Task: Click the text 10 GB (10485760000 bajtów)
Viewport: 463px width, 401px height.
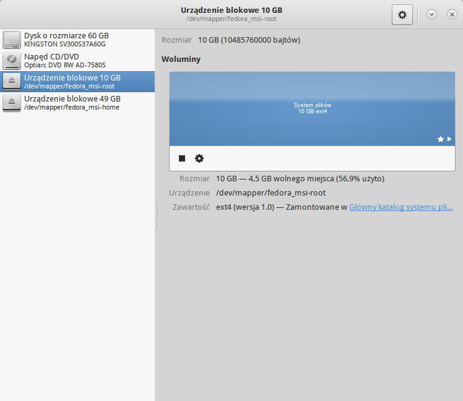Action: pyautogui.click(x=249, y=40)
